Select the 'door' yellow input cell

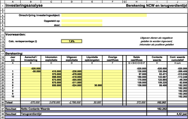[82, 25]
